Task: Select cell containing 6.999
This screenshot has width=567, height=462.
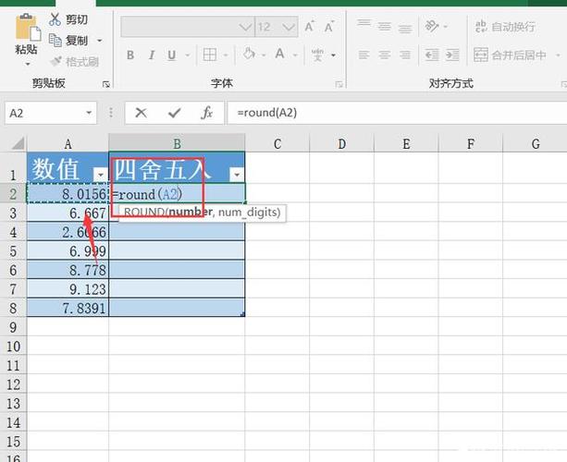Action: tap(68, 251)
